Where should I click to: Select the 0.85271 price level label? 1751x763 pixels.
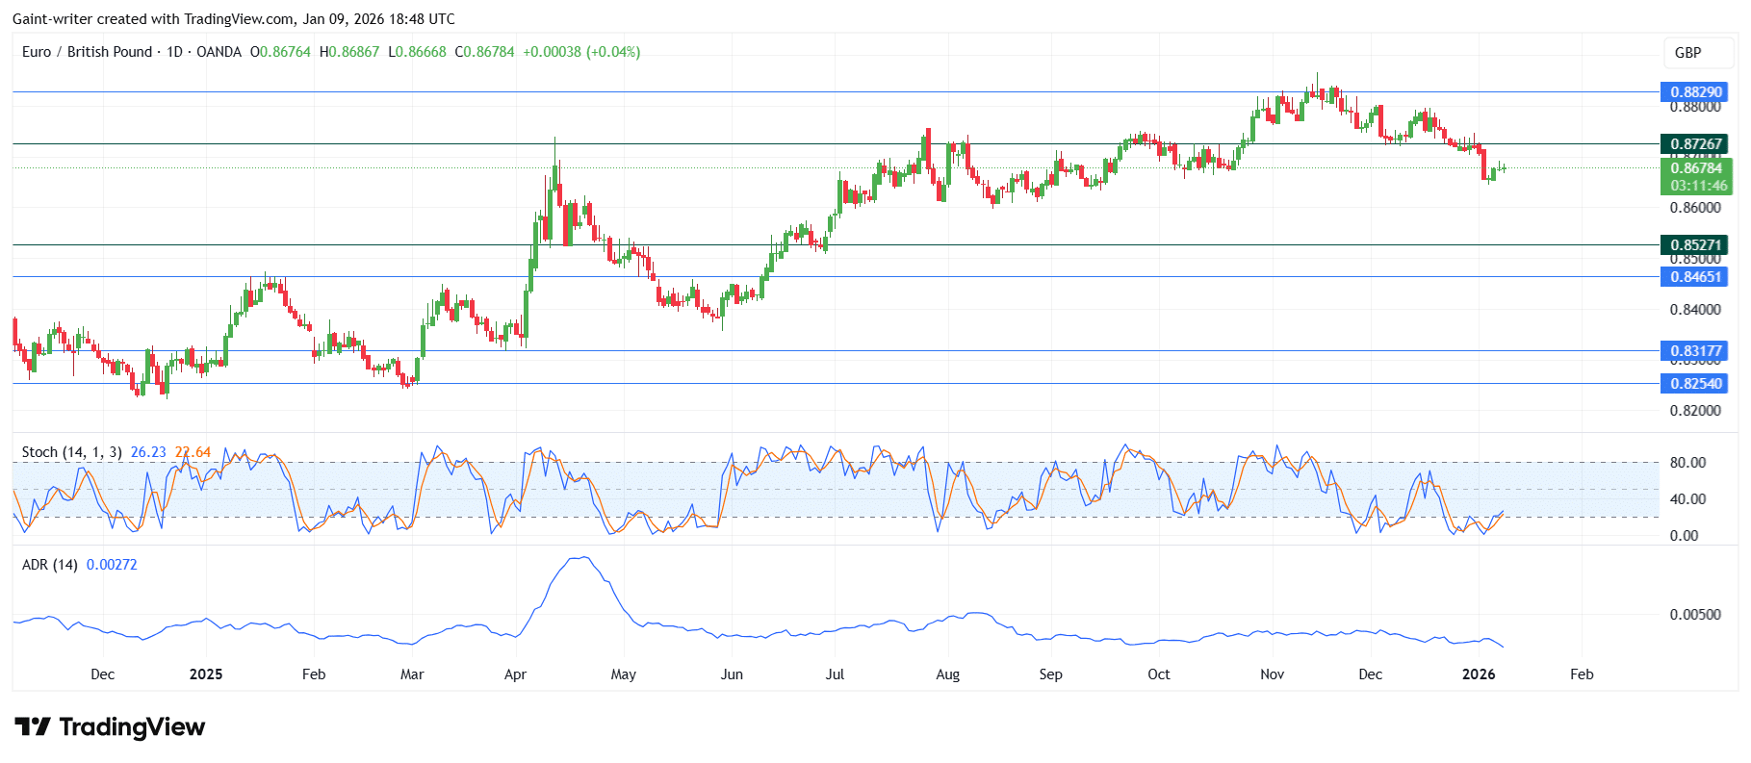[x=1694, y=245]
